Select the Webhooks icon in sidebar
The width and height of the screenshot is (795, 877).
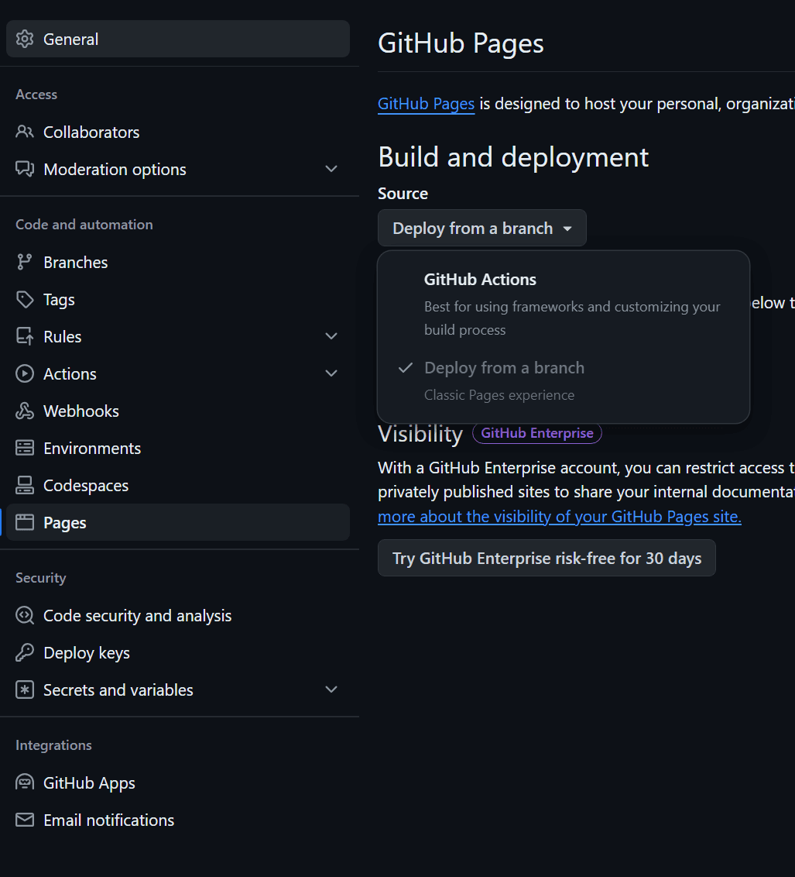click(x=24, y=411)
